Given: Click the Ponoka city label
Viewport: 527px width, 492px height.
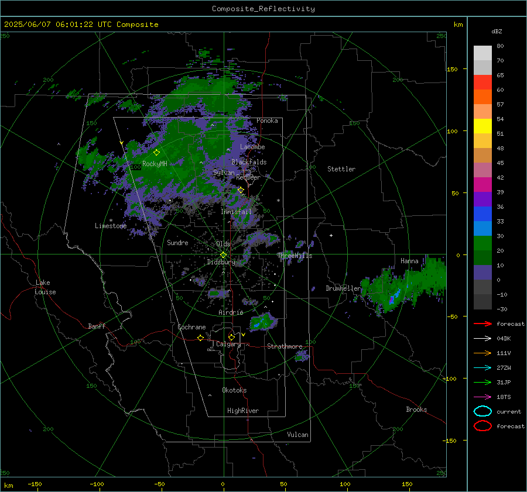Looking at the screenshot, I should click(x=267, y=121).
